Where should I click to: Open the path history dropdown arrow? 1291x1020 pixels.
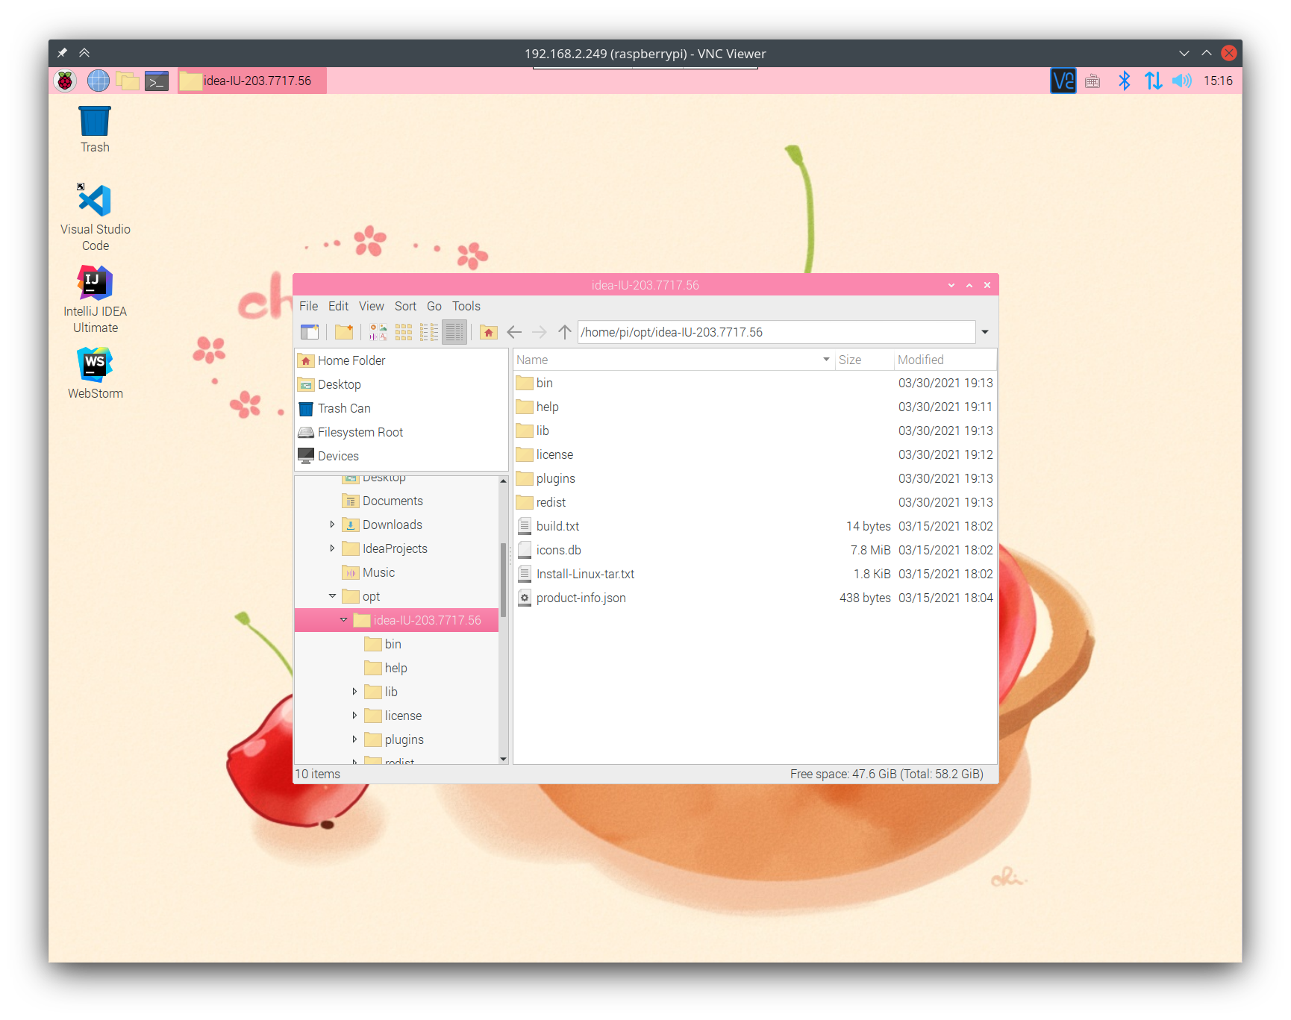tap(985, 332)
